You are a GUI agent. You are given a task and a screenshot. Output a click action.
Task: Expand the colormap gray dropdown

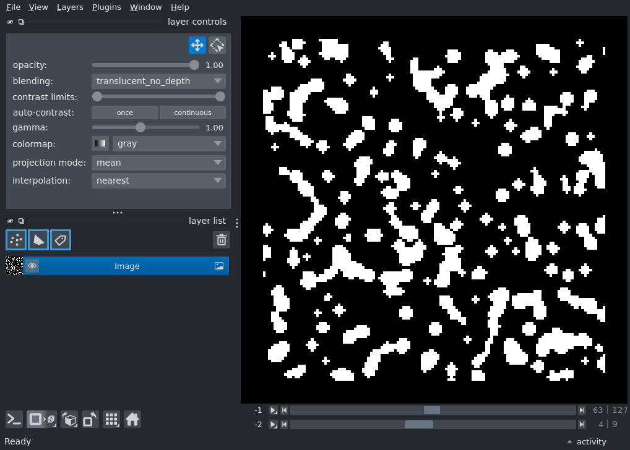click(169, 143)
